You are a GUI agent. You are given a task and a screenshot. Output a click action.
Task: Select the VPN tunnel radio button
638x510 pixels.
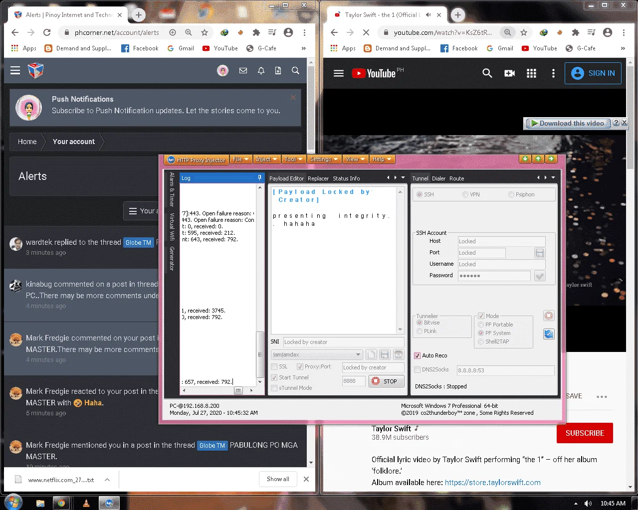tap(465, 194)
